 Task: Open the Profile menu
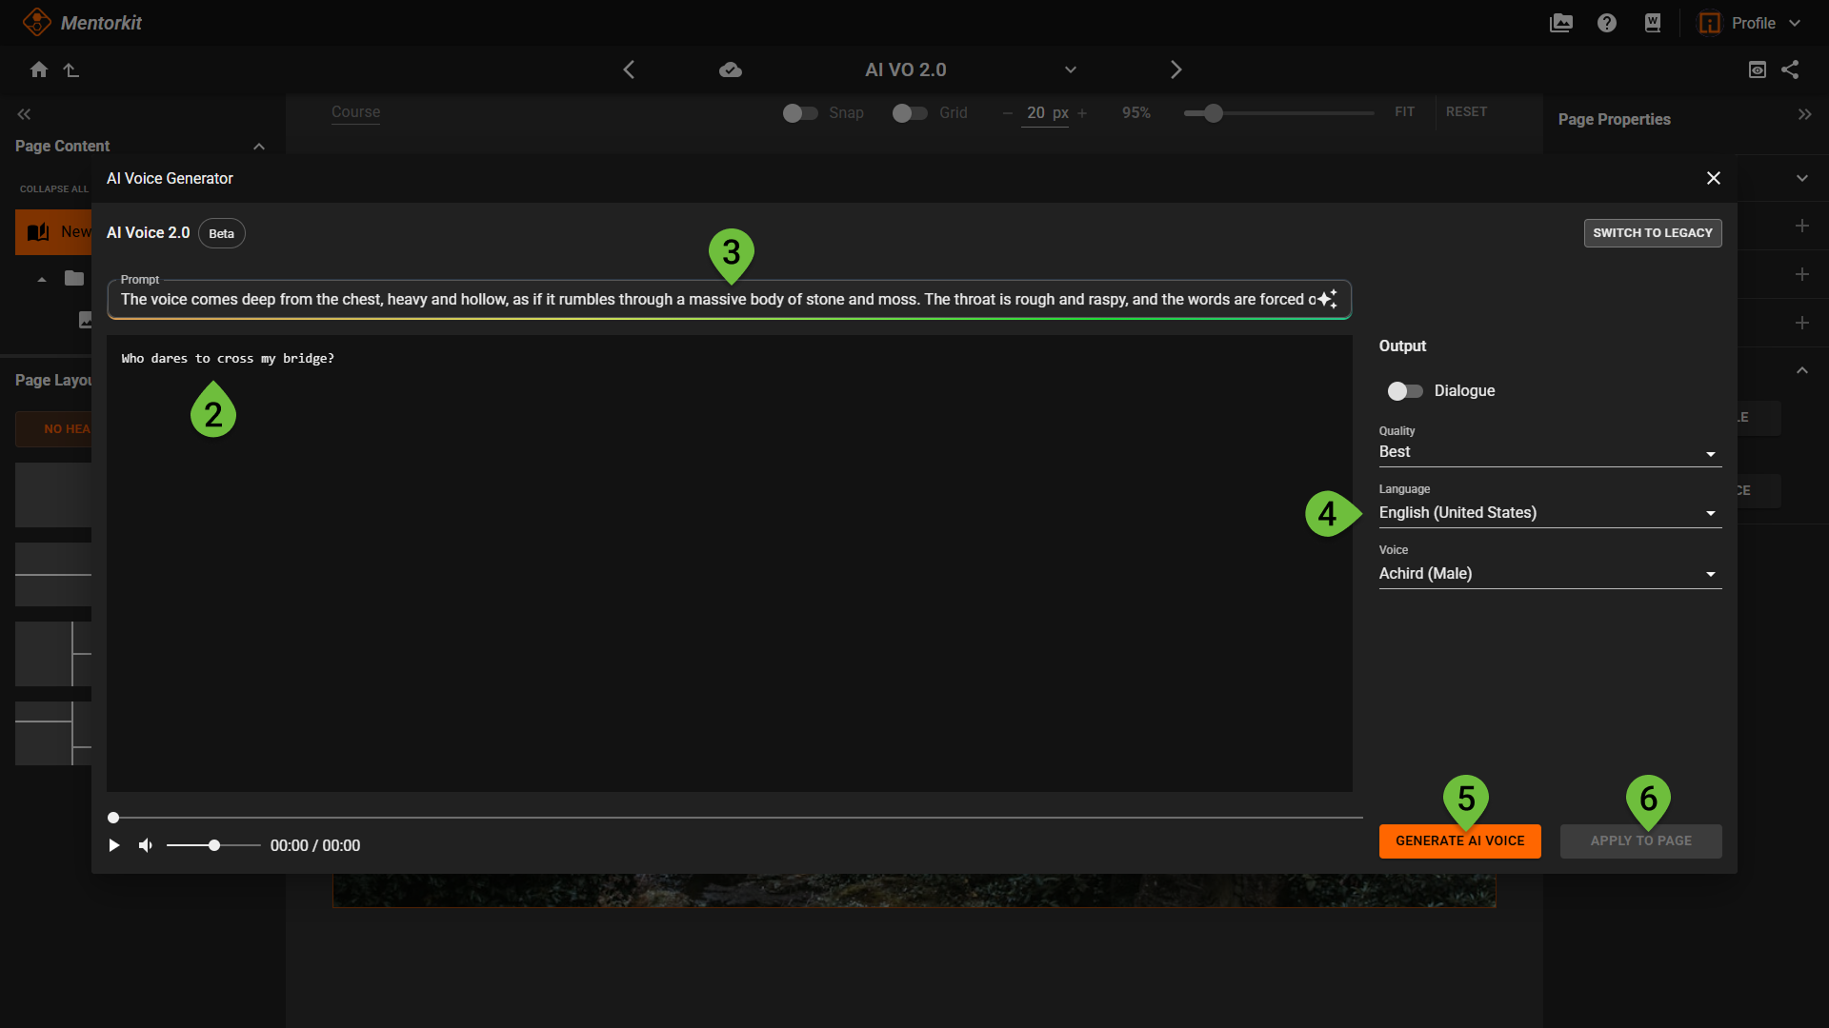(x=1752, y=23)
